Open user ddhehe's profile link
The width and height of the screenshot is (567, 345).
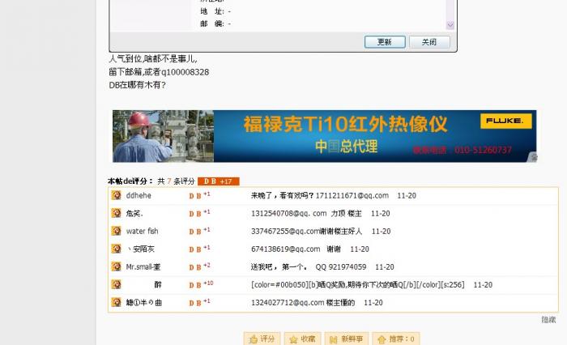tap(139, 196)
